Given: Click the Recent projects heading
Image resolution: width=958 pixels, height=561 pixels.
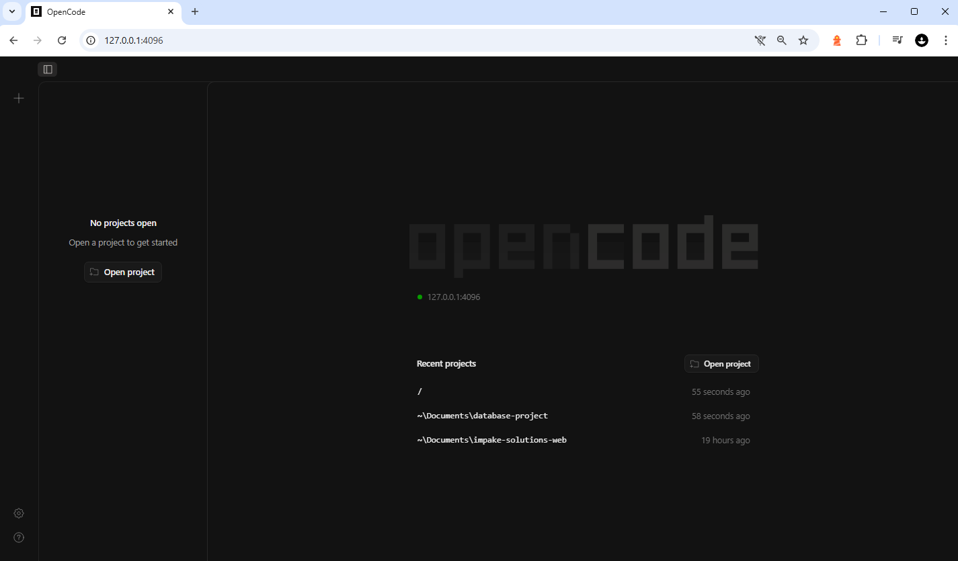Looking at the screenshot, I should tap(446, 364).
